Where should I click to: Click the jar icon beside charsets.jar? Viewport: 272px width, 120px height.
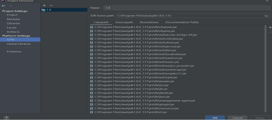click(x=92, y=27)
